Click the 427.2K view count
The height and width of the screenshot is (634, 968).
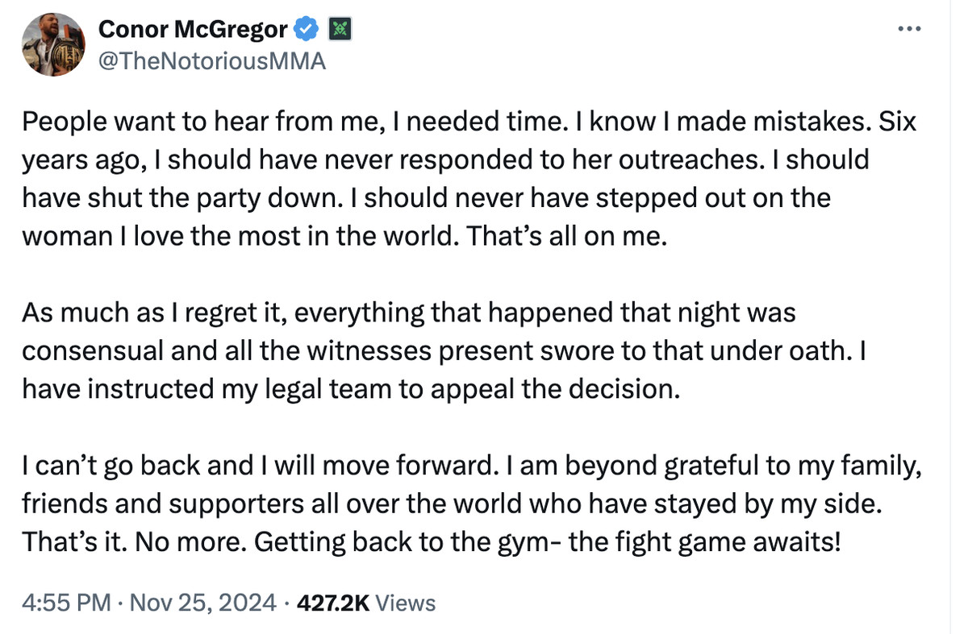(333, 602)
